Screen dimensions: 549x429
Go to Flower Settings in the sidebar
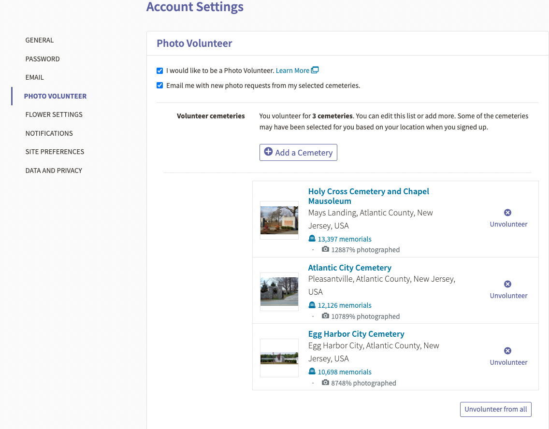pyautogui.click(x=54, y=115)
